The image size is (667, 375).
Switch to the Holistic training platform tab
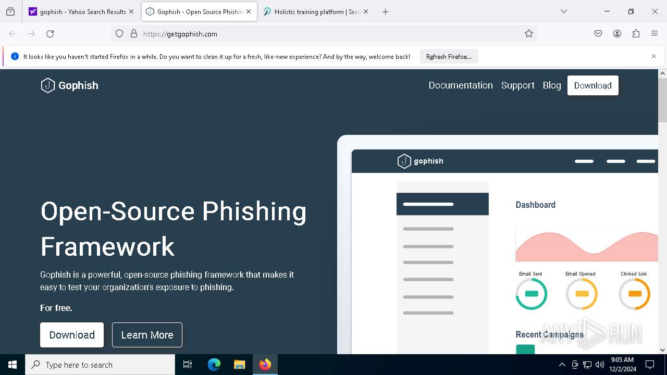(x=316, y=11)
